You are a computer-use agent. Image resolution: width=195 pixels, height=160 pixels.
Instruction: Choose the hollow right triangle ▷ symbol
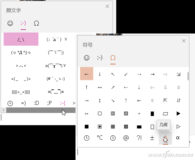click(x=179, y=127)
